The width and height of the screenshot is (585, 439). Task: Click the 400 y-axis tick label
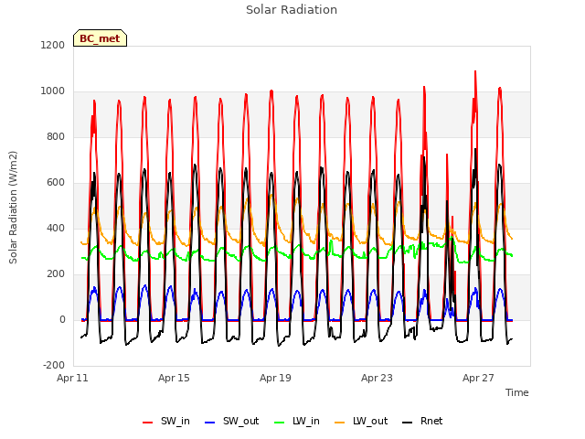pos(56,228)
